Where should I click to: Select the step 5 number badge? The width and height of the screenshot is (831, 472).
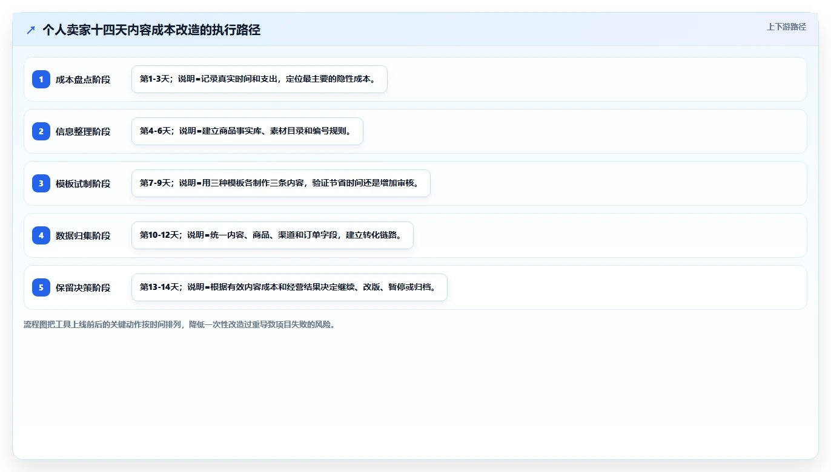(x=41, y=287)
